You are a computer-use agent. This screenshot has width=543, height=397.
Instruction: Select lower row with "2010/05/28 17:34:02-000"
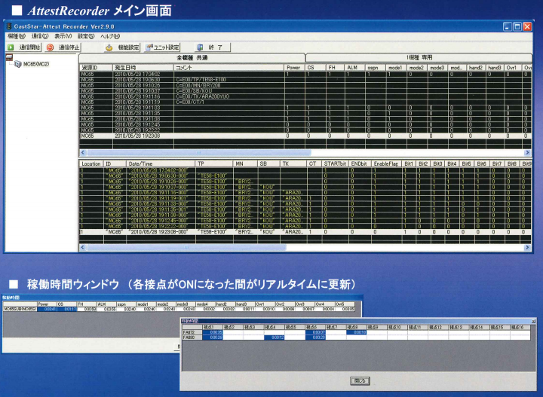tap(305, 170)
